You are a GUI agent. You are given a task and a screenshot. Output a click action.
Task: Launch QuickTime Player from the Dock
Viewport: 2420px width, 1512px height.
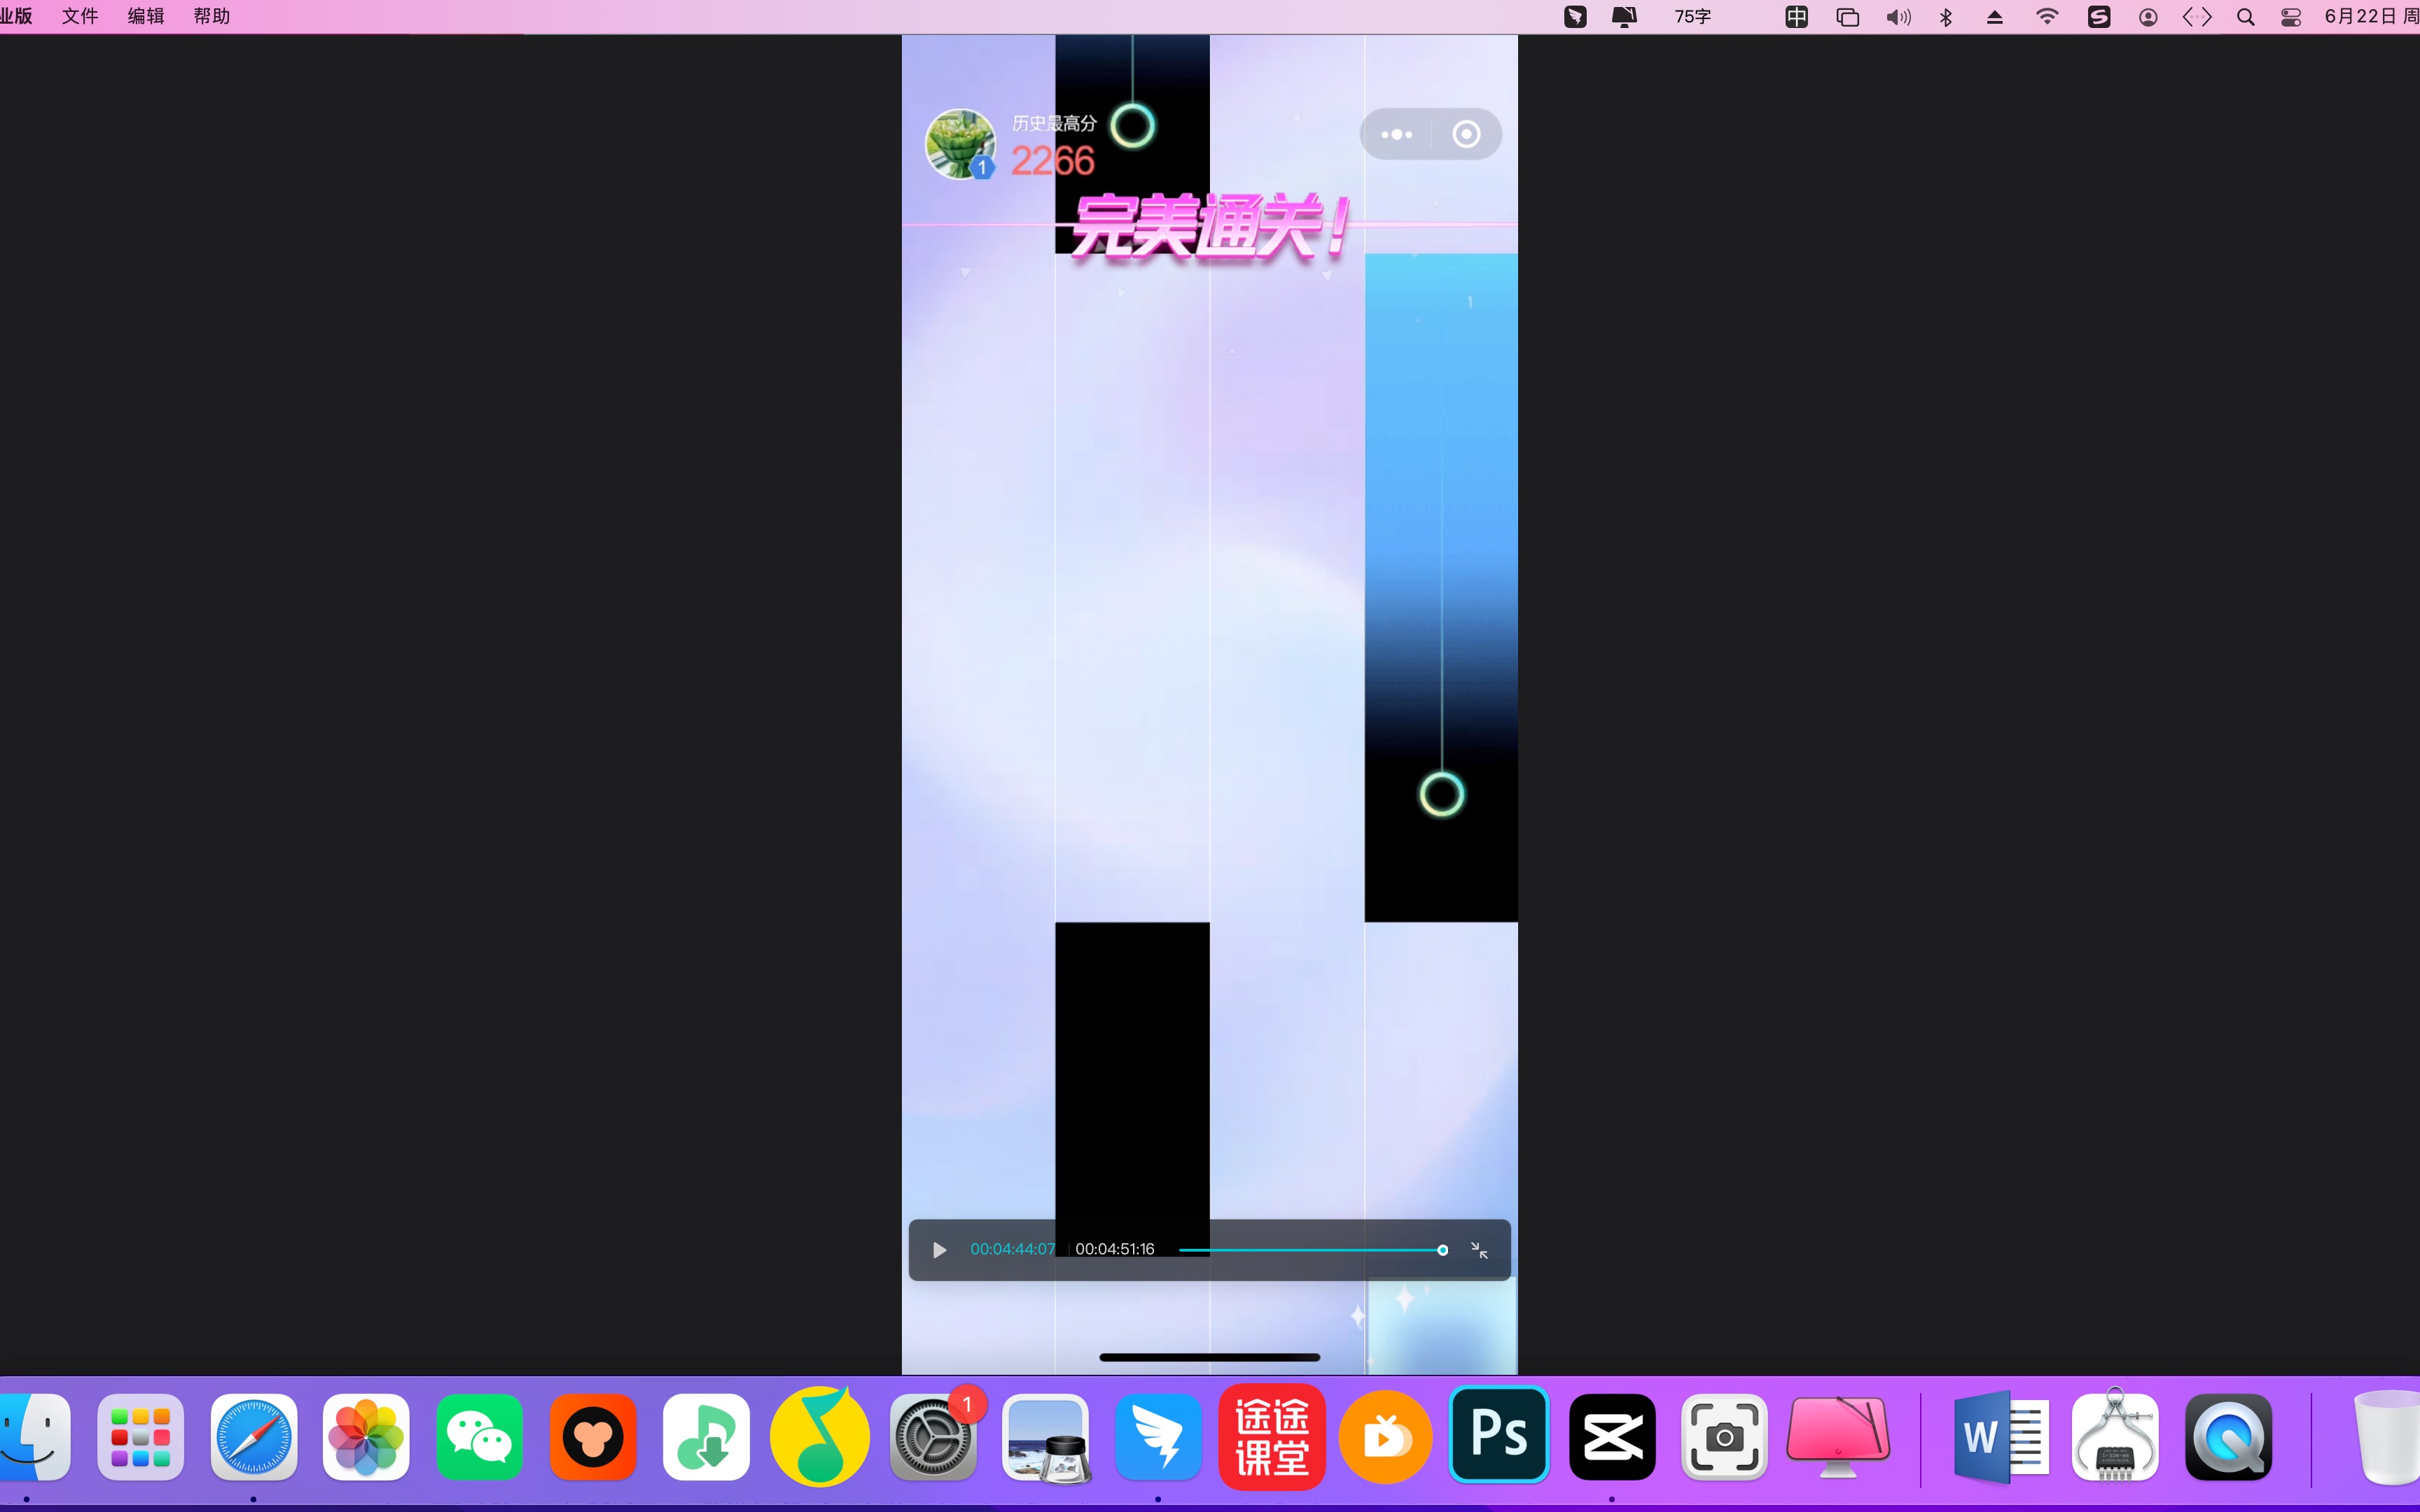coord(2229,1438)
